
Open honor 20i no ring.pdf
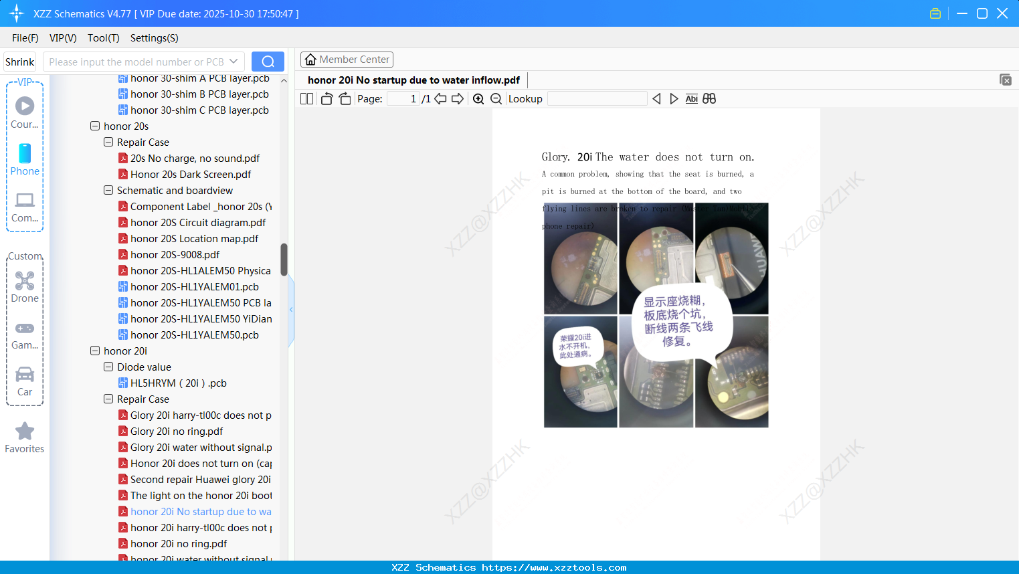179,543
